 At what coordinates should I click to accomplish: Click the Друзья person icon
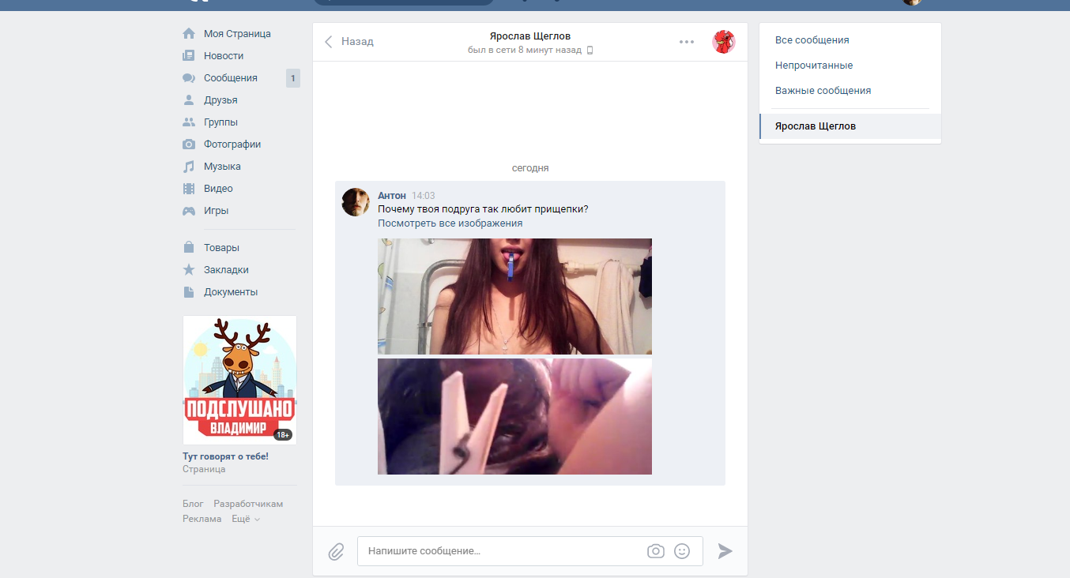[x=189, y=100]
